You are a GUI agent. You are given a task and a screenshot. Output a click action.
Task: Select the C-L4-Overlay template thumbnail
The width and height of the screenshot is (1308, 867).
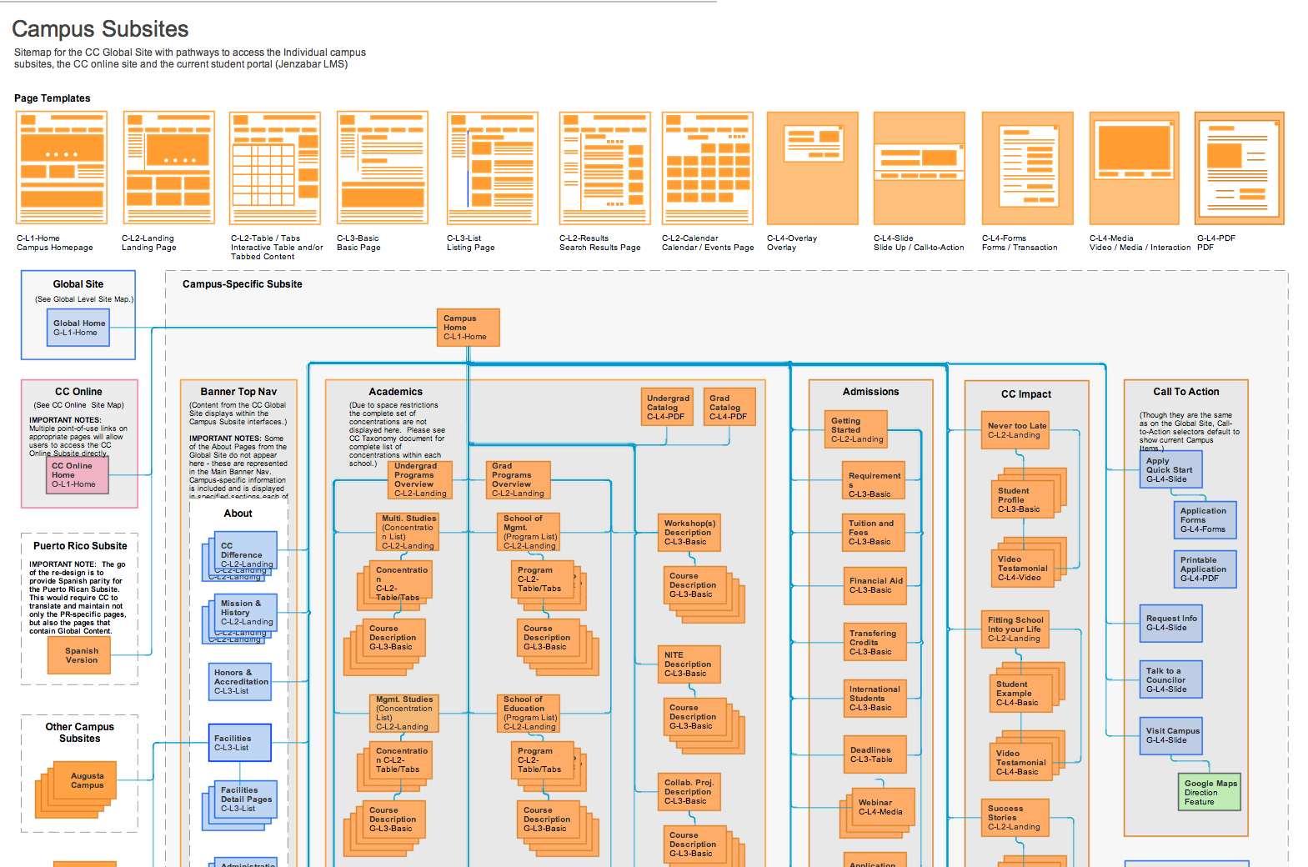click(813, 168)
